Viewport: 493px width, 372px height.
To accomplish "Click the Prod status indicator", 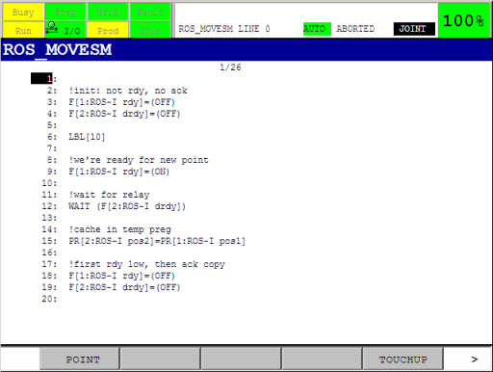I will 108,30.
